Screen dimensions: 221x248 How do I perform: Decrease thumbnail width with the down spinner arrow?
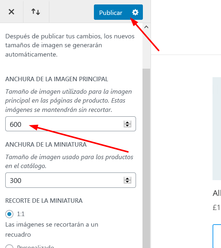(x=127, y=182)
